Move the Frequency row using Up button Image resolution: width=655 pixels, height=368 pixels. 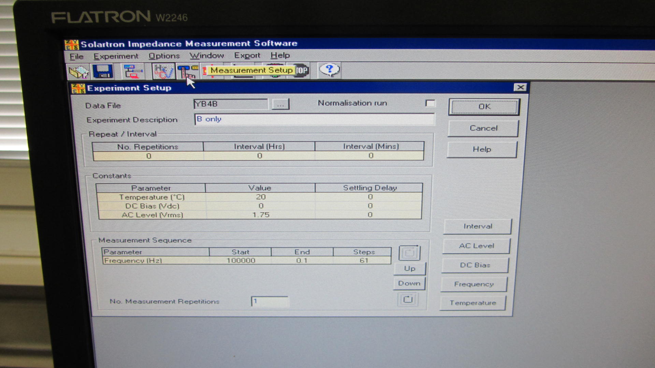point(409,269)
